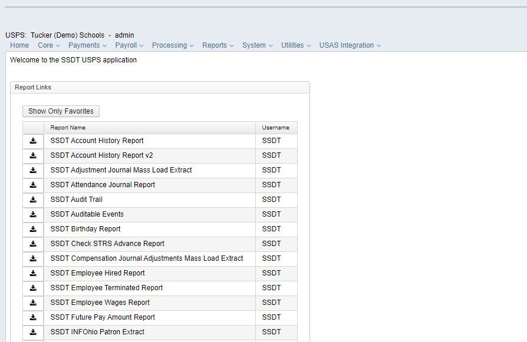Download SSDT Account History Report v2
Screen dimensions: 527x342
click(33, 156)
